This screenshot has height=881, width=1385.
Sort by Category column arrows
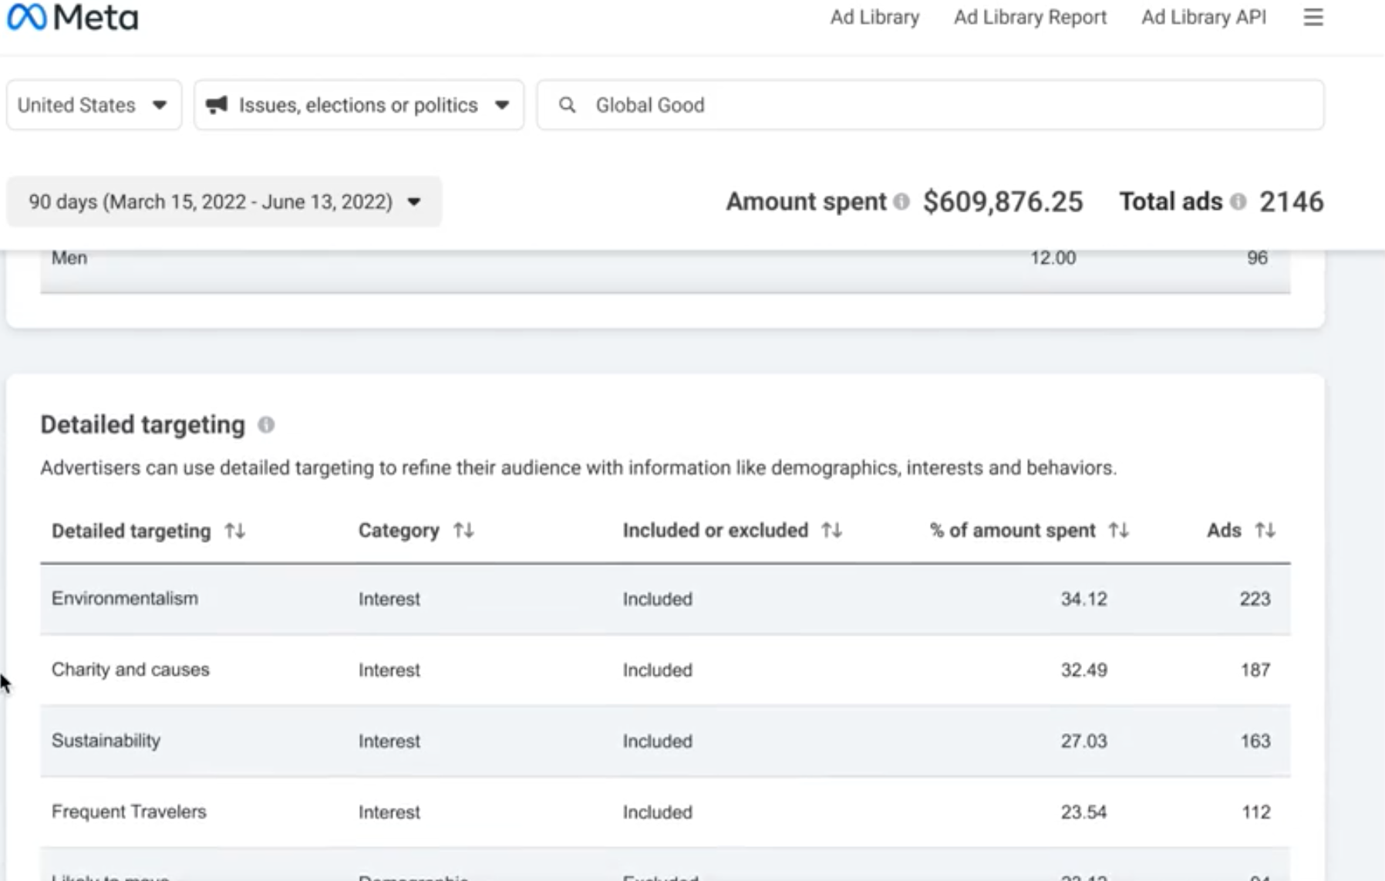[x=463, y=530]
